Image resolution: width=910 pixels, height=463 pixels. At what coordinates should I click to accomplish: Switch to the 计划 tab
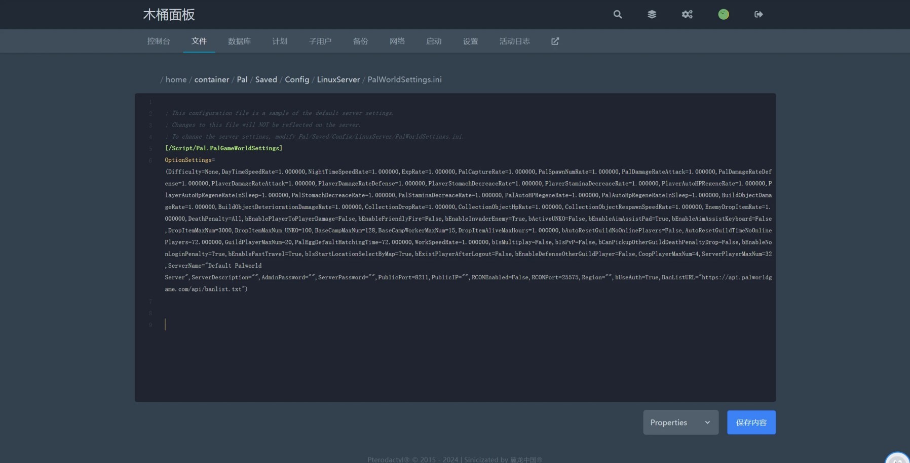click(280, 41)
